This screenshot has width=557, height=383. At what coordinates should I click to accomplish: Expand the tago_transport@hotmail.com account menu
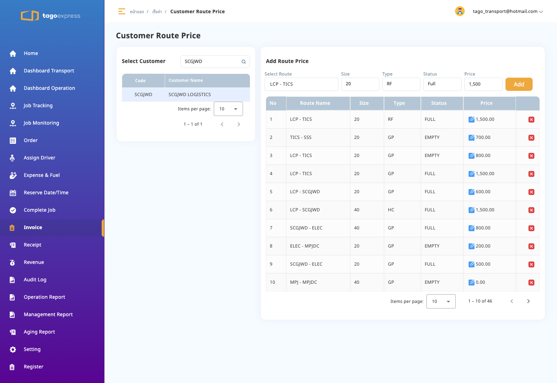point(508,11)
